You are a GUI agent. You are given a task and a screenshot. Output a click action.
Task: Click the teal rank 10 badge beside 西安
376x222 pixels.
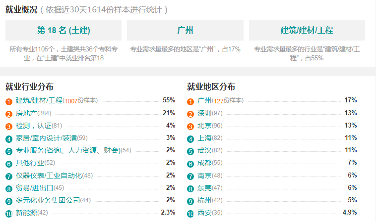tap(190, 214)
